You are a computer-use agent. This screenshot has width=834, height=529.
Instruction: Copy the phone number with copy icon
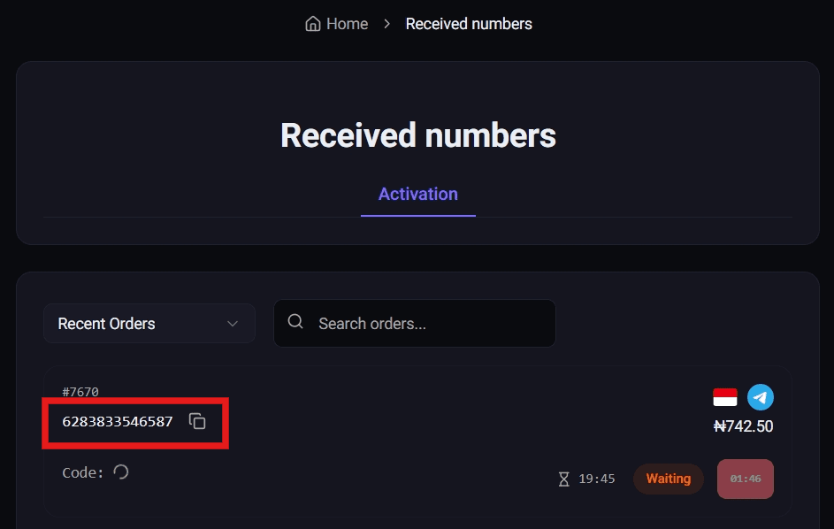pos(198,422)
